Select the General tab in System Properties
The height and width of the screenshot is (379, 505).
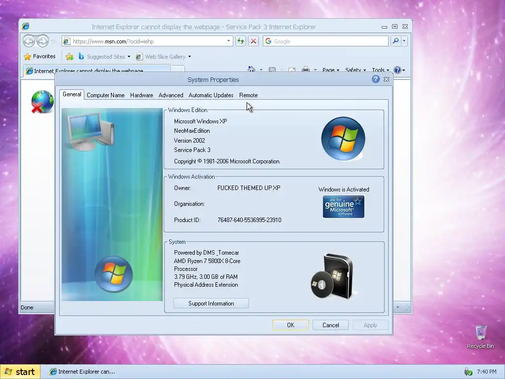click(72, 94)
